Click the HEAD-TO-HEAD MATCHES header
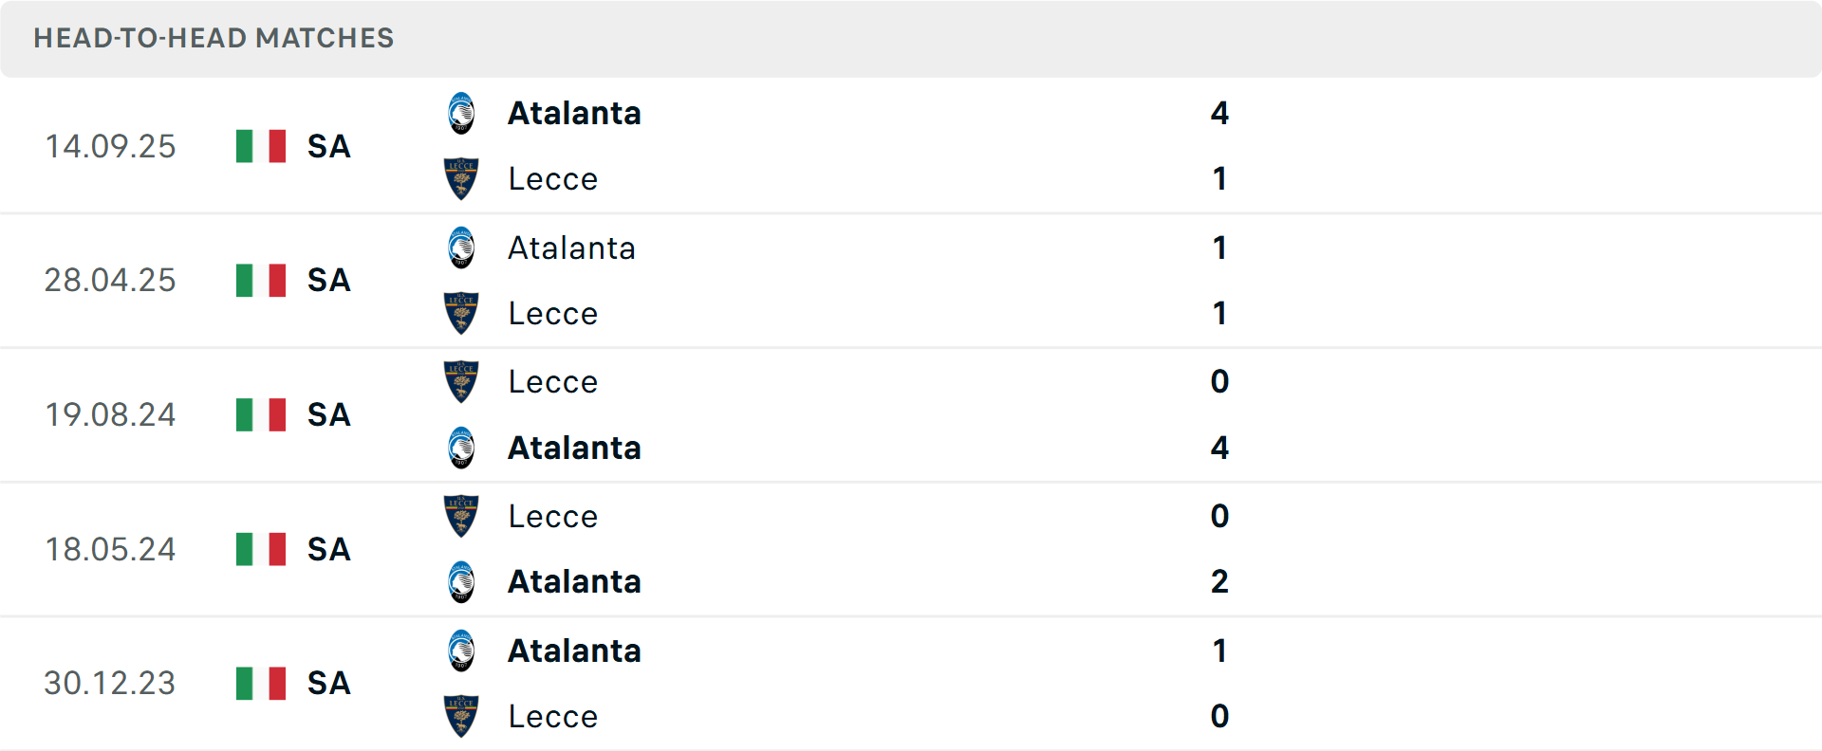Screen dimensions: 1822x751 213,39
